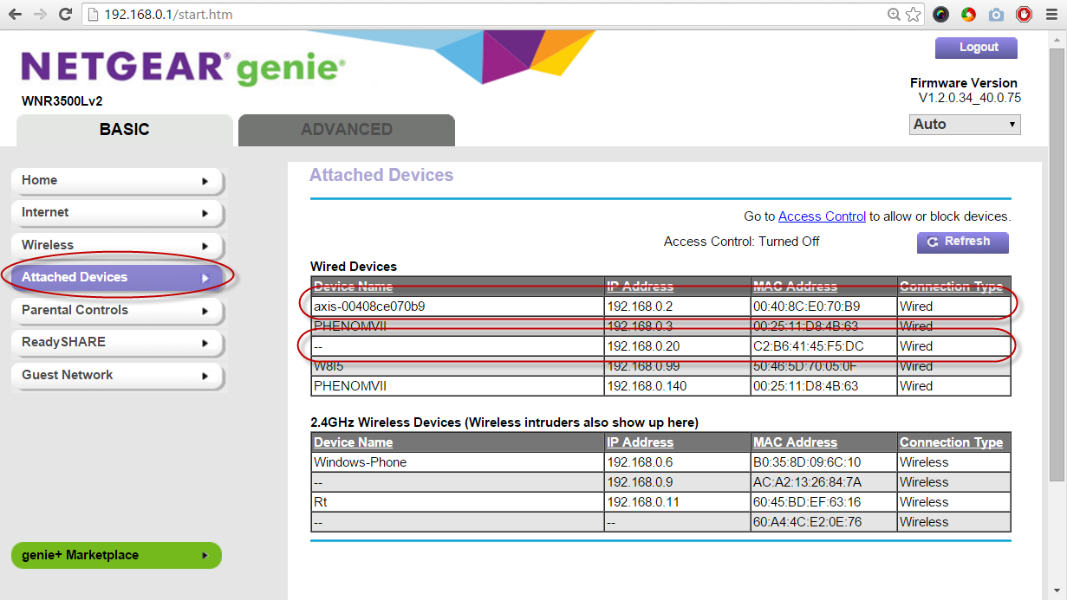Viewport: 1067px width, 600px height.
Task: Select Attached Devices in the sidebar
Action: click(117, 278)
